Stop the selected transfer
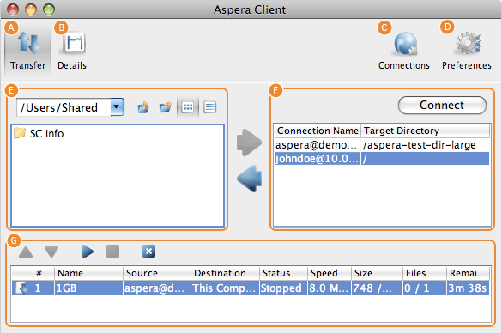 tap(112, 252)
